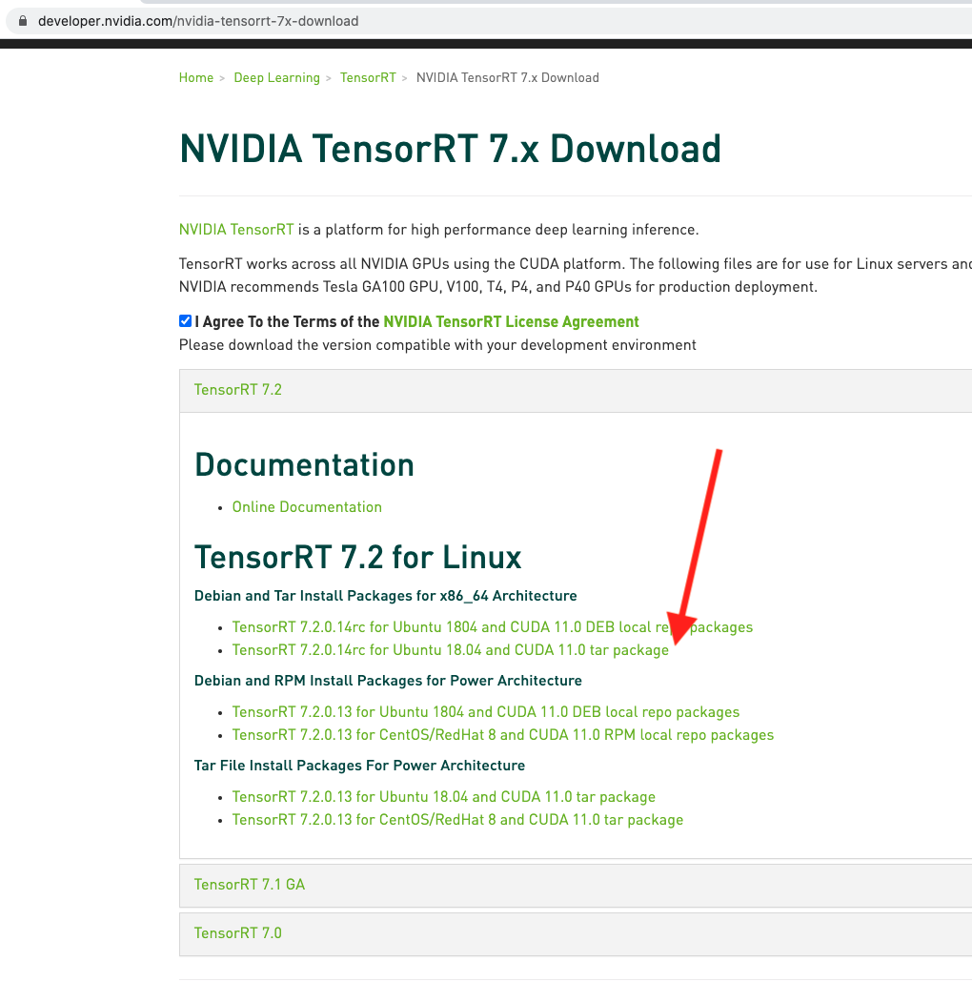Click the NVIDIA TensorRT 7.x Download heading
Screen dimensions: 972x982
click(450, 149)
